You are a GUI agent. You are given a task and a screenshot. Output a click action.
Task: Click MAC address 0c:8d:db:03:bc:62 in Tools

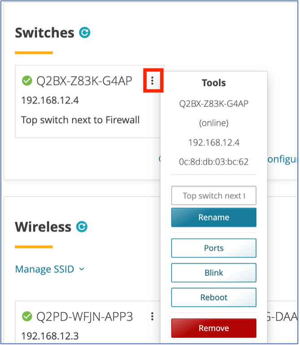click(x=213, y=162)
